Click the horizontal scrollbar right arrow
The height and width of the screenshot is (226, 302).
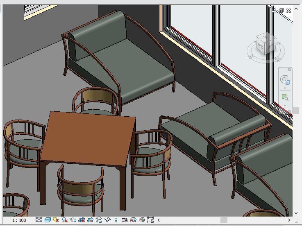(x=288, y=220)
